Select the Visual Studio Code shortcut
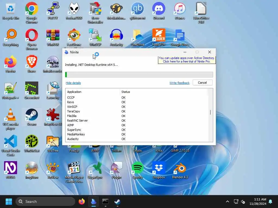The image size is (278, 208). click(x=11, y=145)
